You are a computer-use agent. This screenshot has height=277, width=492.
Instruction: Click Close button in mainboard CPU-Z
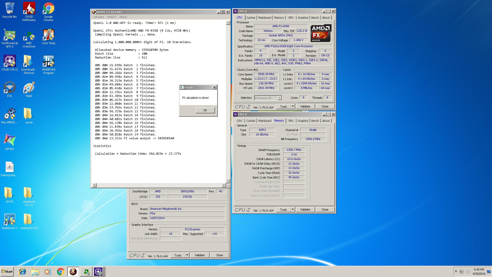point(219,255)
